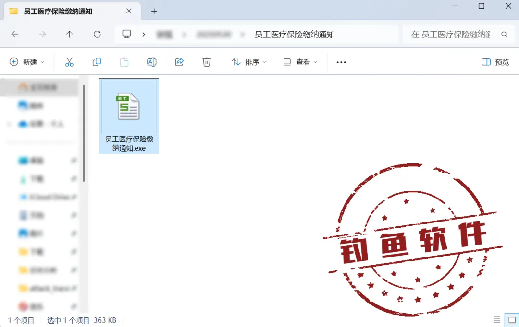
Task: Go forward with the right arrow
Action: tap(42, 34)
